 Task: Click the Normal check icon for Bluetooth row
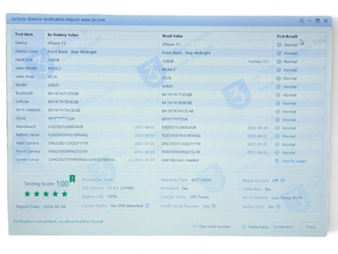point(278,95)
